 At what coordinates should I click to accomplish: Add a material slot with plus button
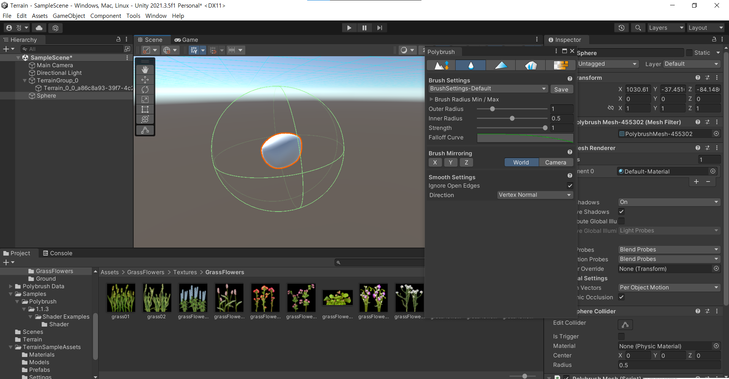(x=696, y=182)
